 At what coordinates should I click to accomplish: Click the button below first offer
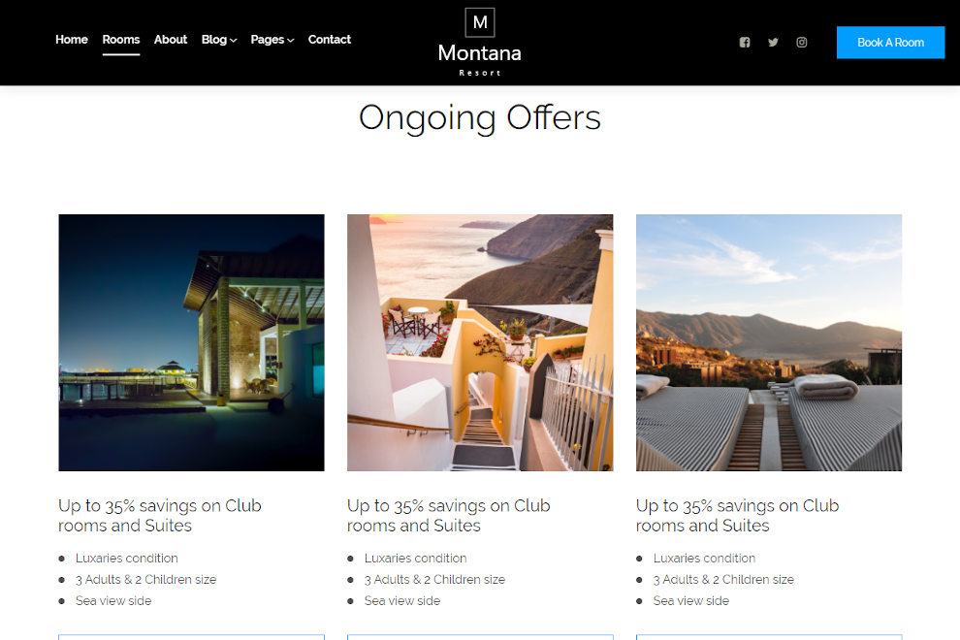[x=192, y=637]
